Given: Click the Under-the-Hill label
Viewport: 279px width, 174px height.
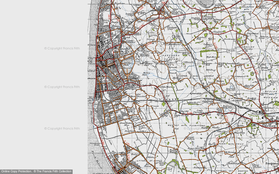Looking at the screenshot, I should (181, 116).
